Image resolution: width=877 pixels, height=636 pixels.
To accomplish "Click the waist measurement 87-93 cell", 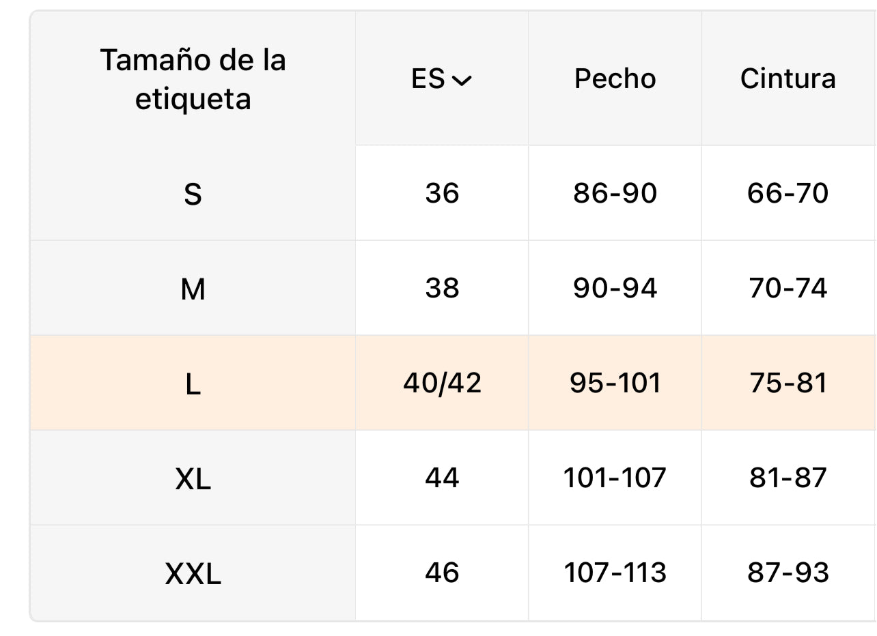I will tap(788, 573).
